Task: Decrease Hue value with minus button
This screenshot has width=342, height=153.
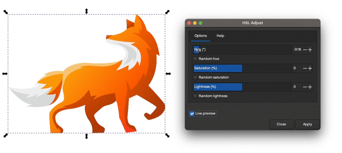Action: click(x=305, y=50)
